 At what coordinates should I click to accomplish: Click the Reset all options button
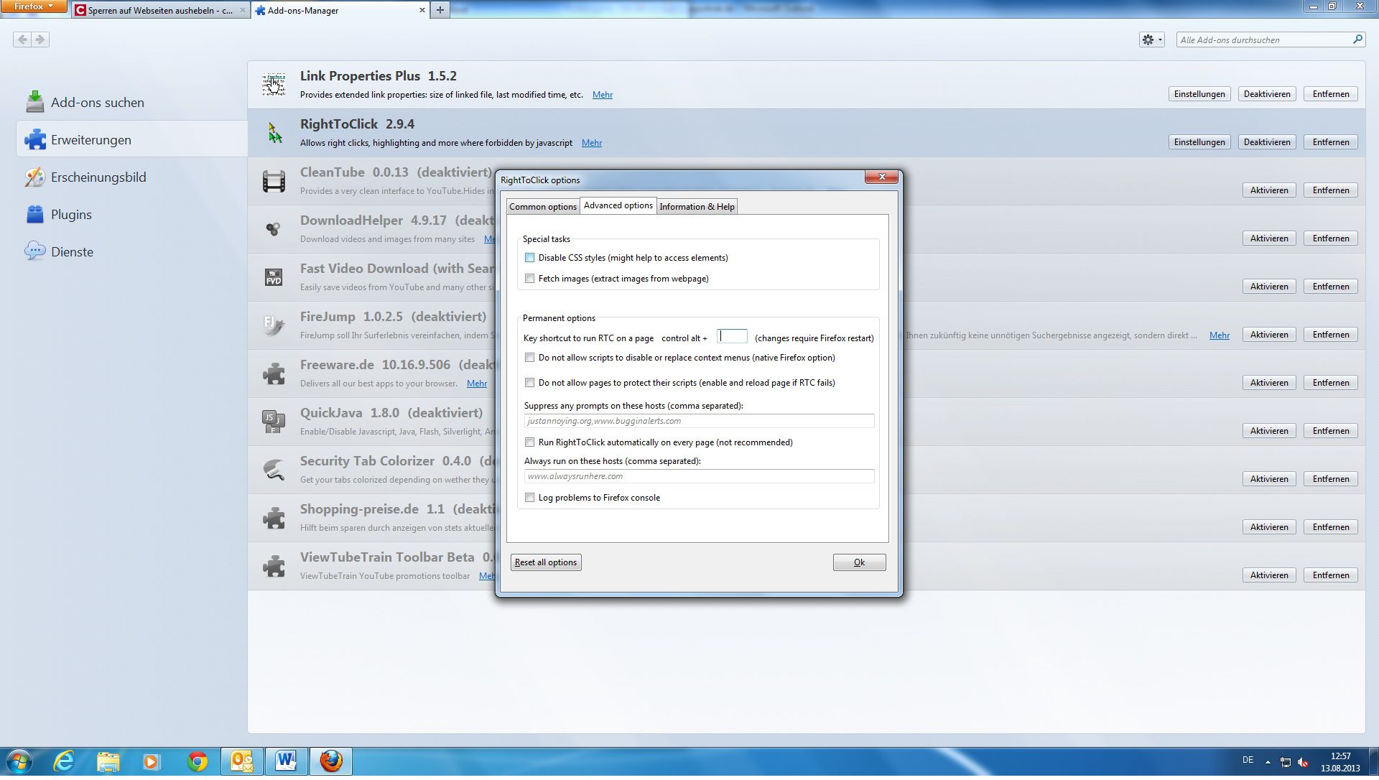(x=546, y=562)
